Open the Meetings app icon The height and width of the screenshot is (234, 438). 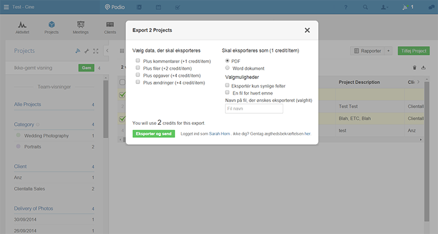click(82, 25)
